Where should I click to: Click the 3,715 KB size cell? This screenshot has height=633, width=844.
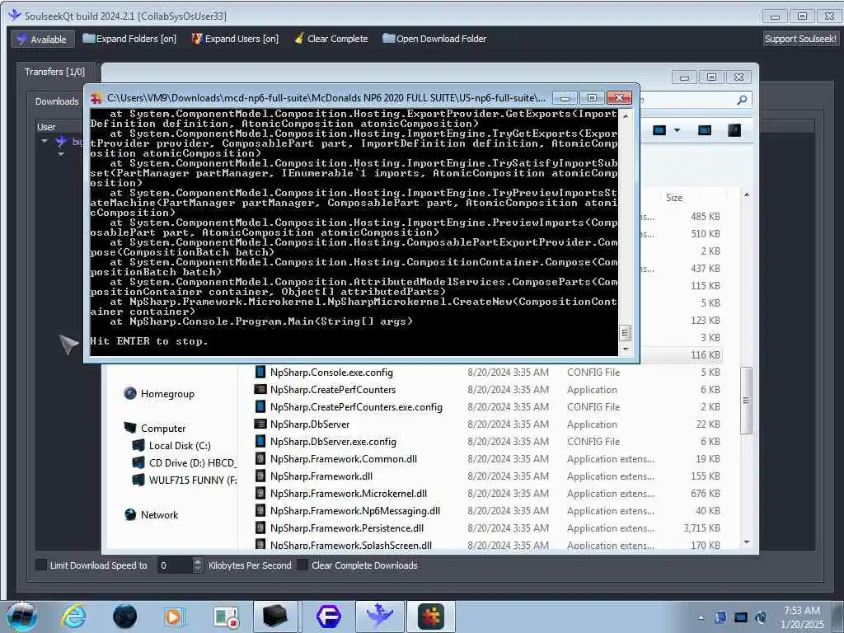tap(702, 528)
